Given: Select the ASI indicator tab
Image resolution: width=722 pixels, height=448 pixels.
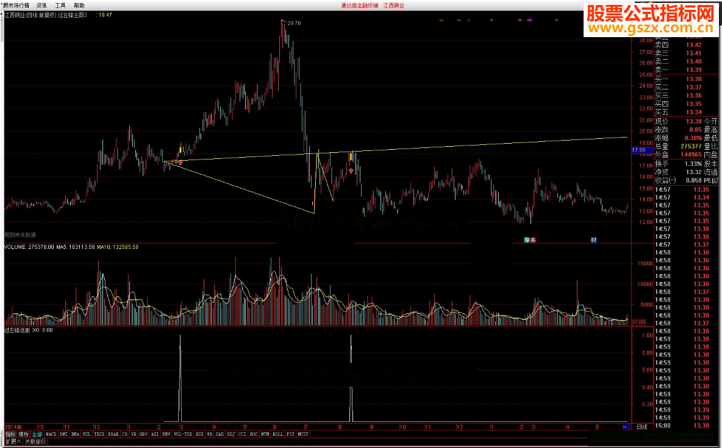Looking at the screenshot, I should [x=155, y=434].
